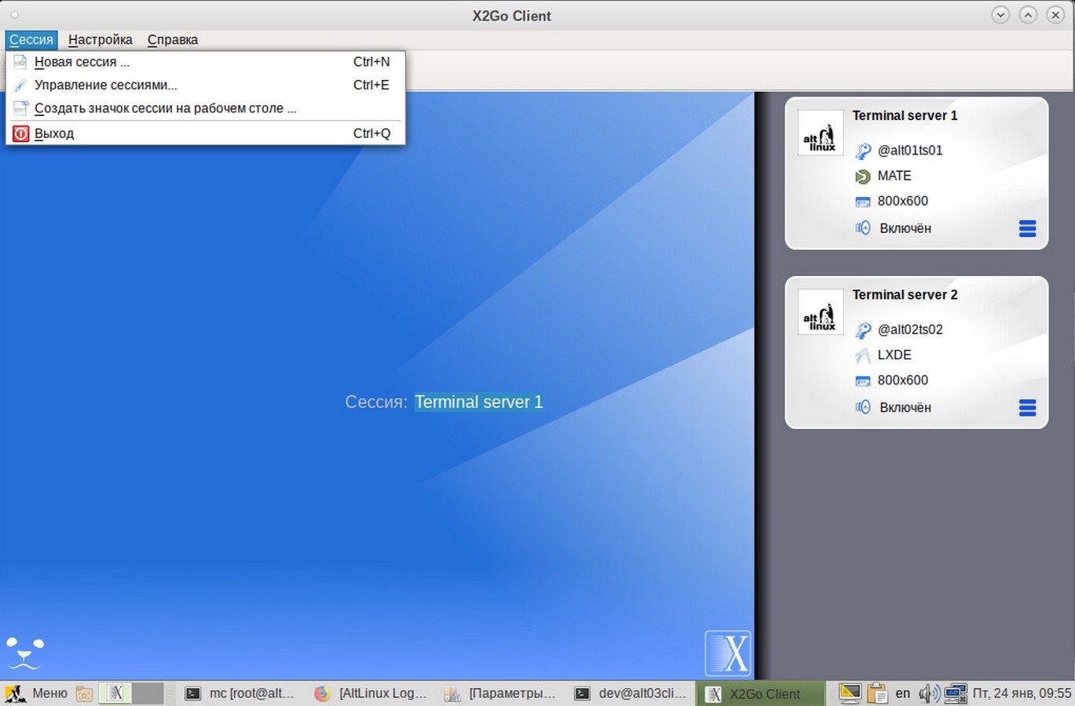Click the MATE session type label
The width and height of the screenshot is (1075, 706).
click(894, 176)
